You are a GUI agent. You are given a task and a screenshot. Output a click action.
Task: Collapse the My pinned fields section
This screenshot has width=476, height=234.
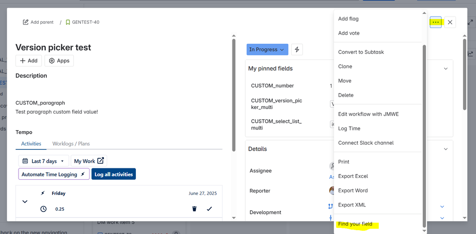pyautogui.click(x=446, y=68)
